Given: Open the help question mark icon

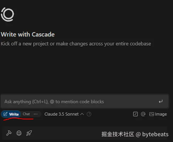Looking at the screenshot, I should point(89,114).
